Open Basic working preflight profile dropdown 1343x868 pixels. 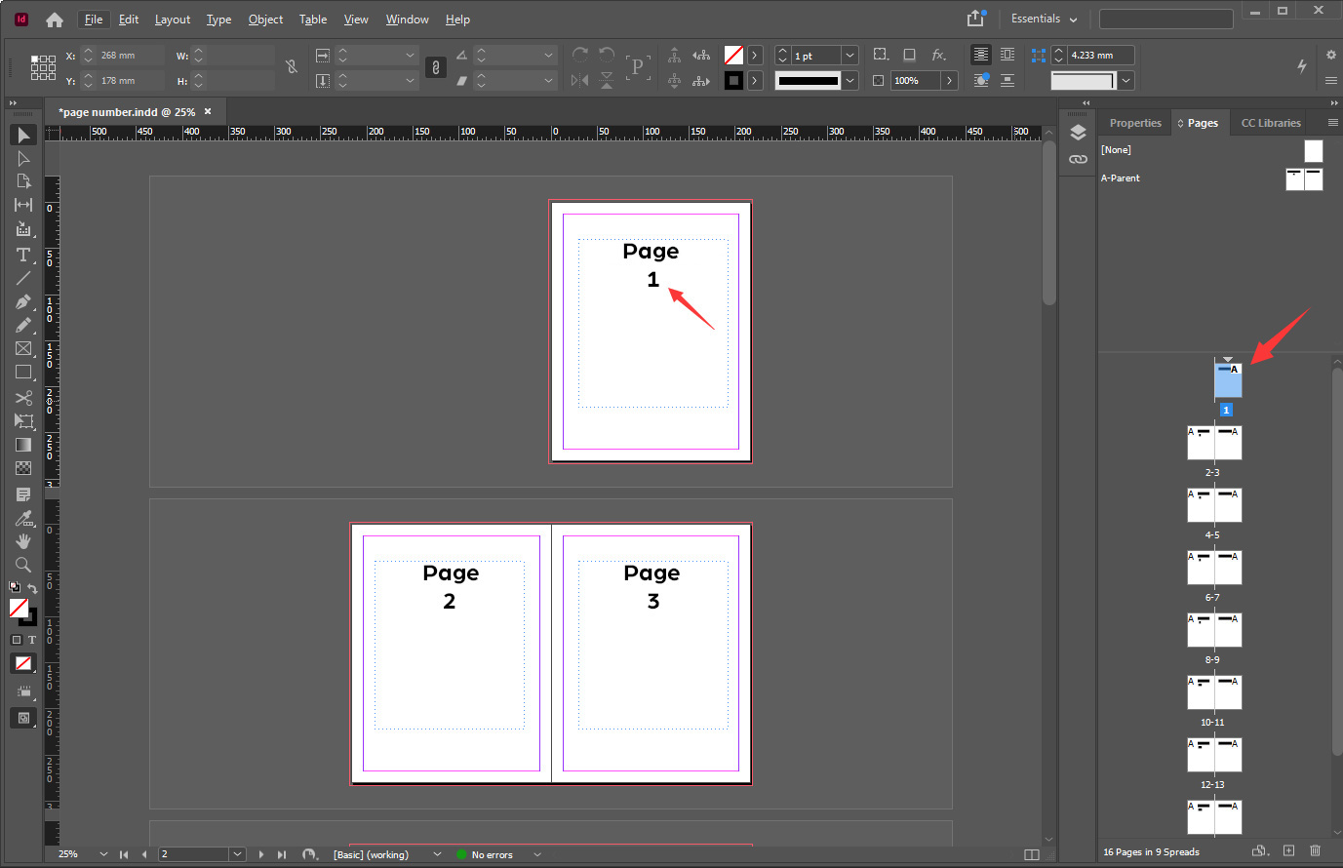pyautogui.click(x=437, y=854)
